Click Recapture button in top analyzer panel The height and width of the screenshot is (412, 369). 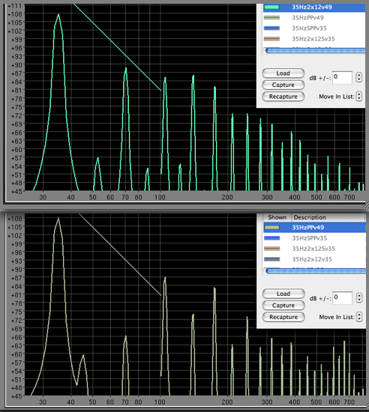pos(283,97)
